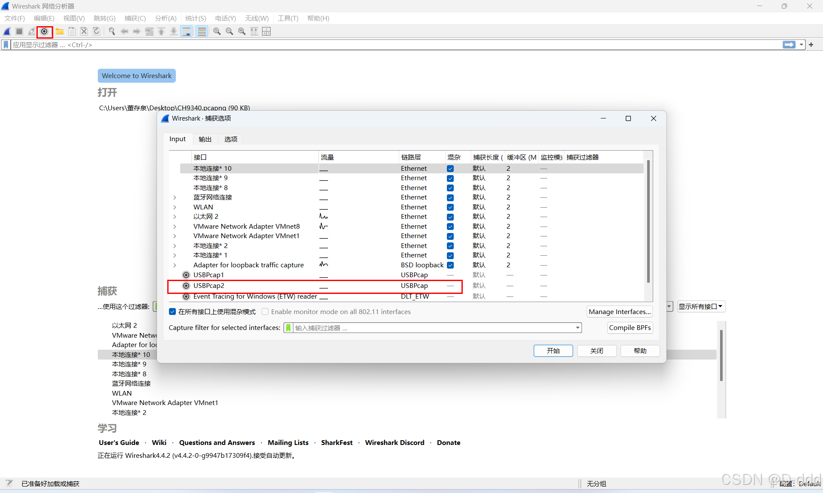This screenshot has height=493, width=823.
Task: Select the zoom in icon
Action: click(217, 31)
